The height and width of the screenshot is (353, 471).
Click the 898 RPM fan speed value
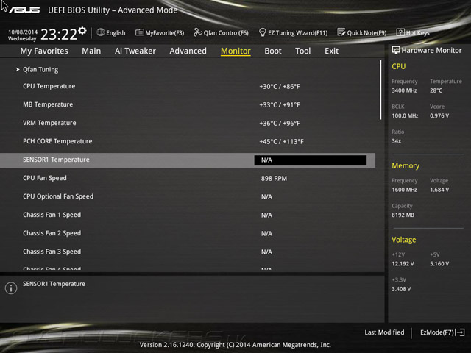274,178
